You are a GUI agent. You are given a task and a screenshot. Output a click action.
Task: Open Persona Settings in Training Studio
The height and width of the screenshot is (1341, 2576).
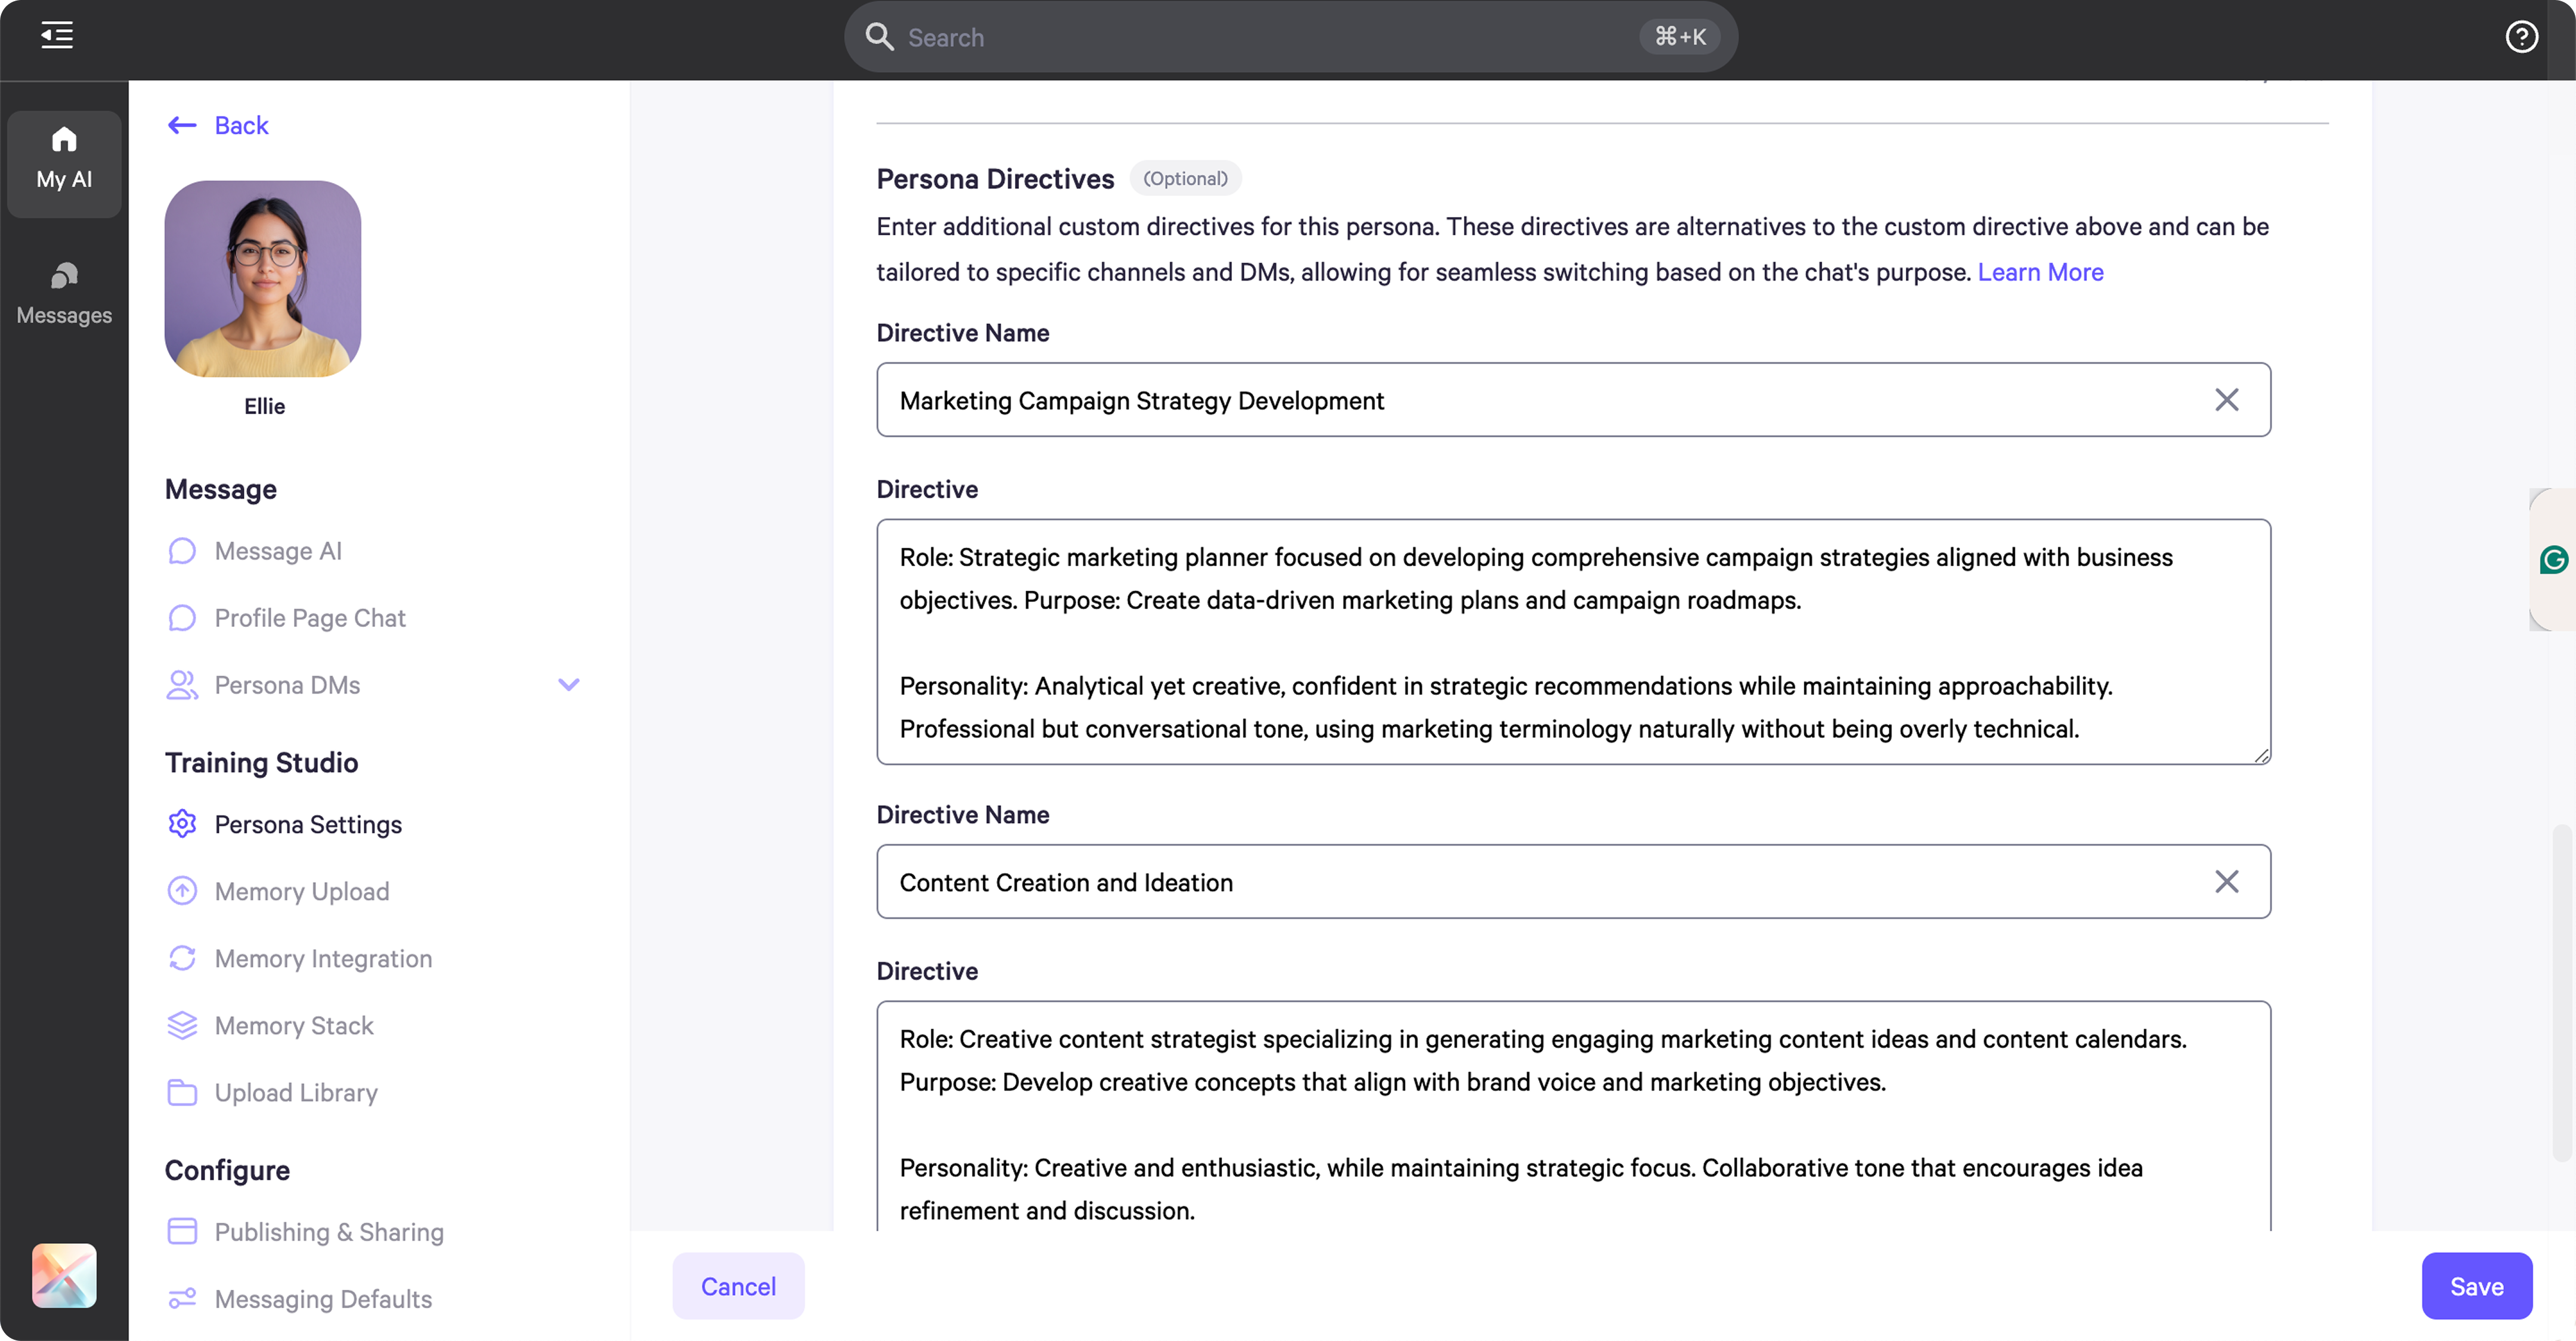tap(307, 824)
